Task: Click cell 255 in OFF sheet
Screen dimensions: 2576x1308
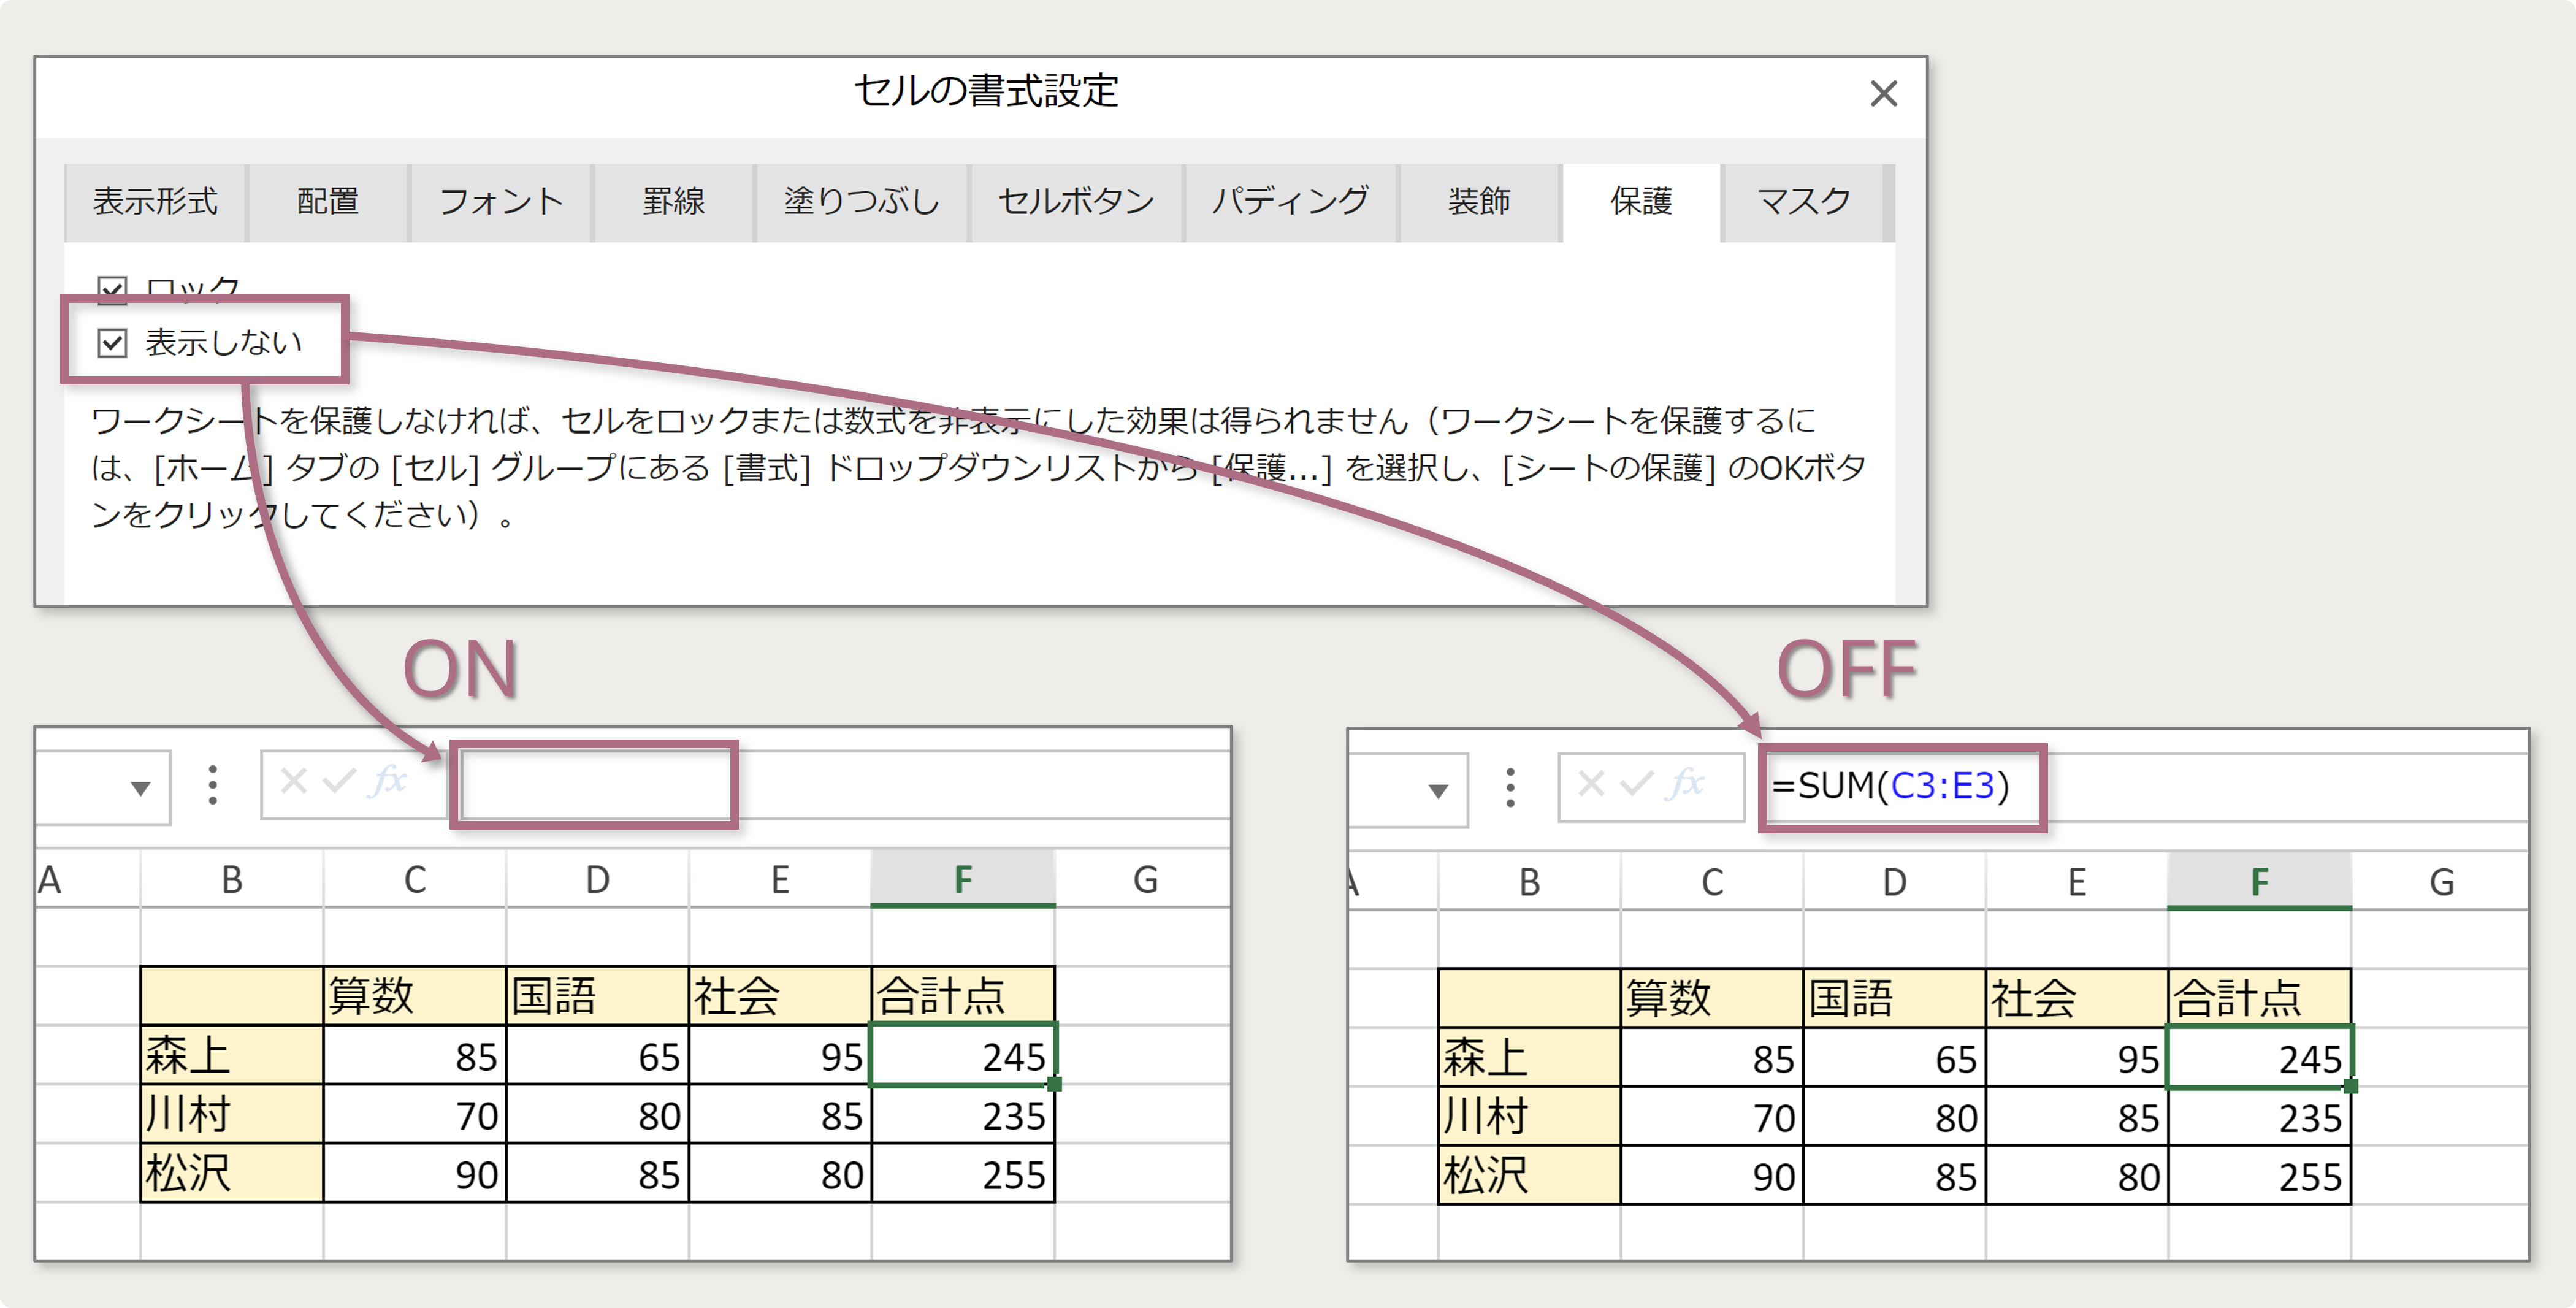Action: 2259,1176
